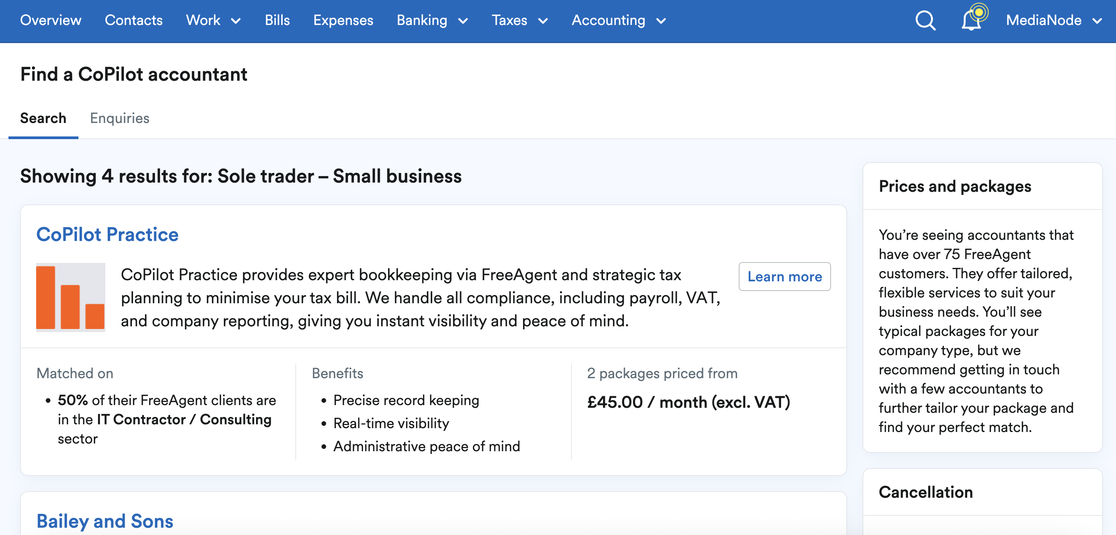Click the 'Cancellation' panel heading

tap(926, 492)
